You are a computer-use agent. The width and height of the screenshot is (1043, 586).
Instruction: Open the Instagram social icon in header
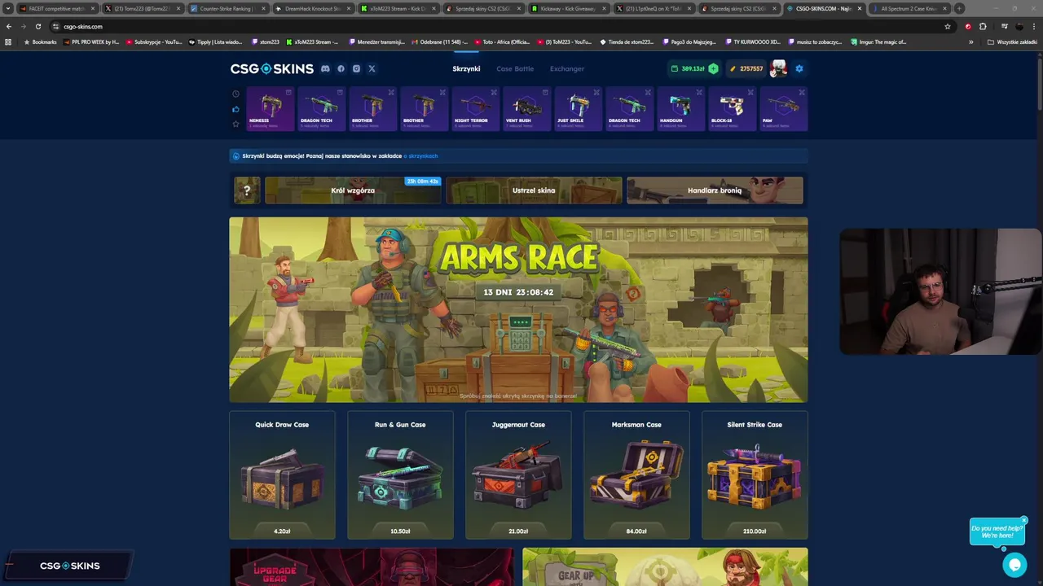pos(356,69)
